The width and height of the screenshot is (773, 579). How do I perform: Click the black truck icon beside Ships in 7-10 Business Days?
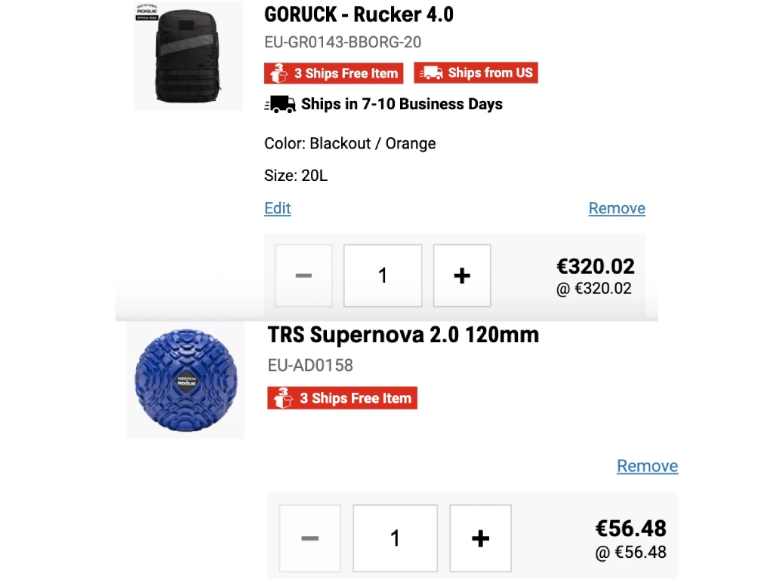pyautogui.click(x=280, y=104)
